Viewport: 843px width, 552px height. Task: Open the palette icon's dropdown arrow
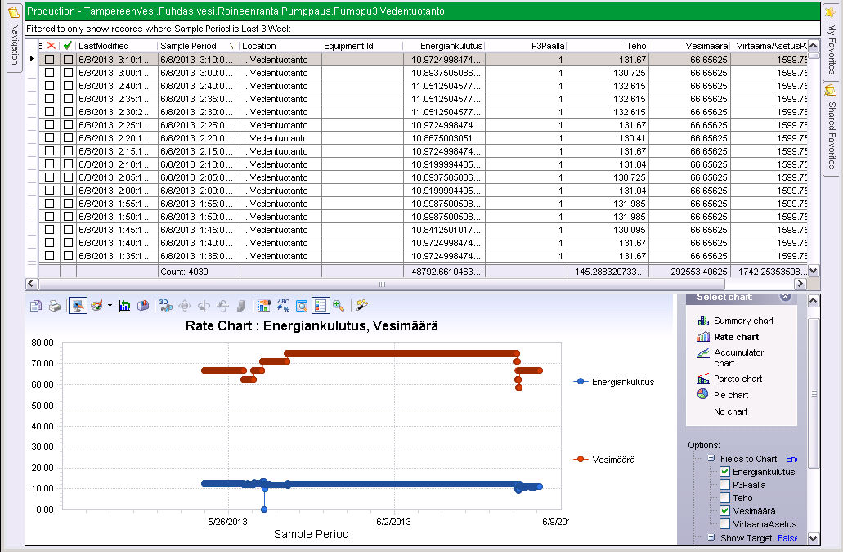click(x=110, y=306)
